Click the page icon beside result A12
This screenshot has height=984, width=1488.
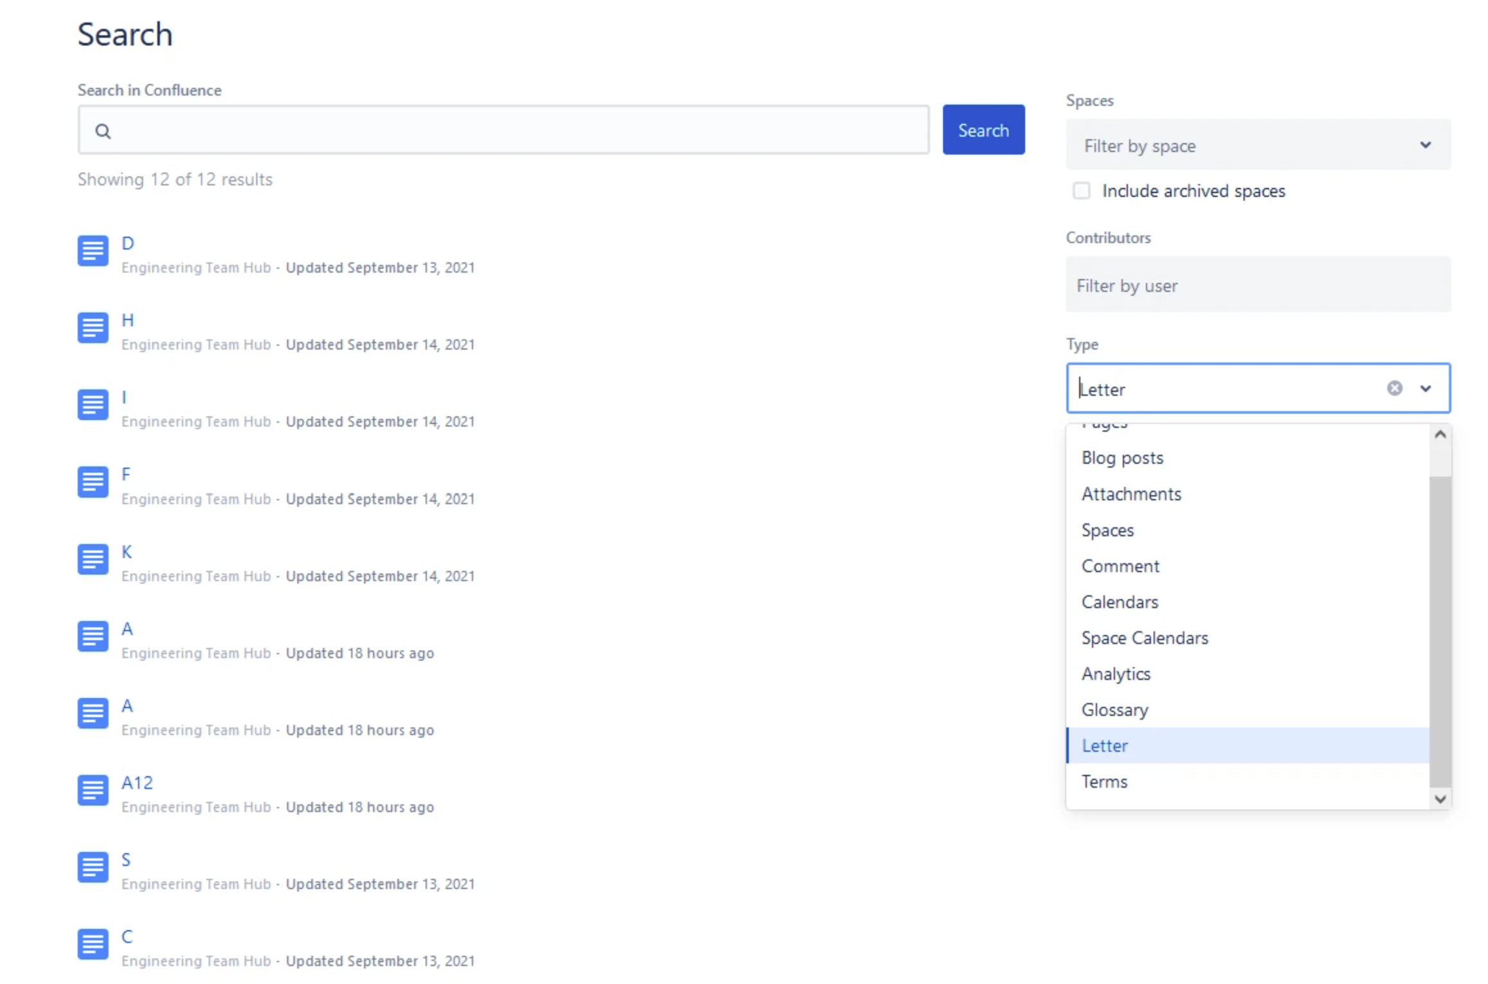pyautogui.click(x=92, y=790)
